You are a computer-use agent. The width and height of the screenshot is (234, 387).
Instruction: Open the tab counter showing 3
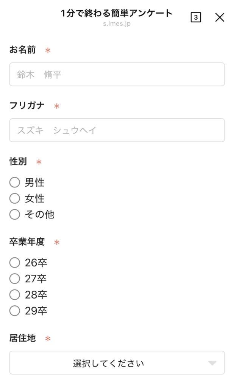pos(196,17)
